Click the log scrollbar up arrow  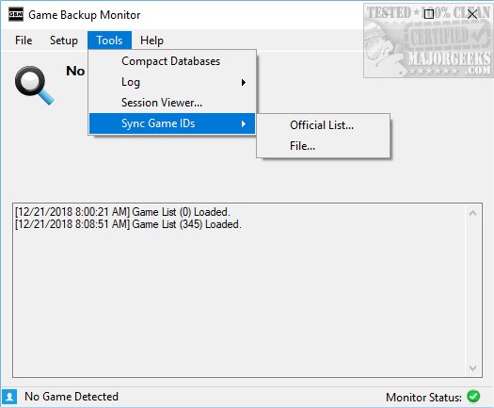[x=472, y=214]
